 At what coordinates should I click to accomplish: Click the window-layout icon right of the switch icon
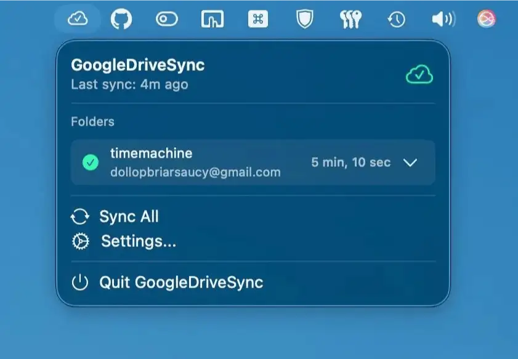click(212, 19)
